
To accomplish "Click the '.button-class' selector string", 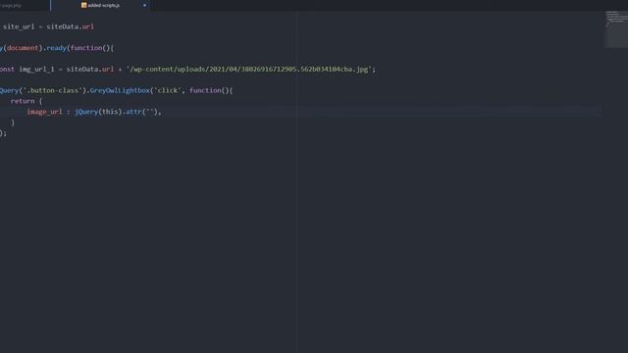I will (52, 90).
